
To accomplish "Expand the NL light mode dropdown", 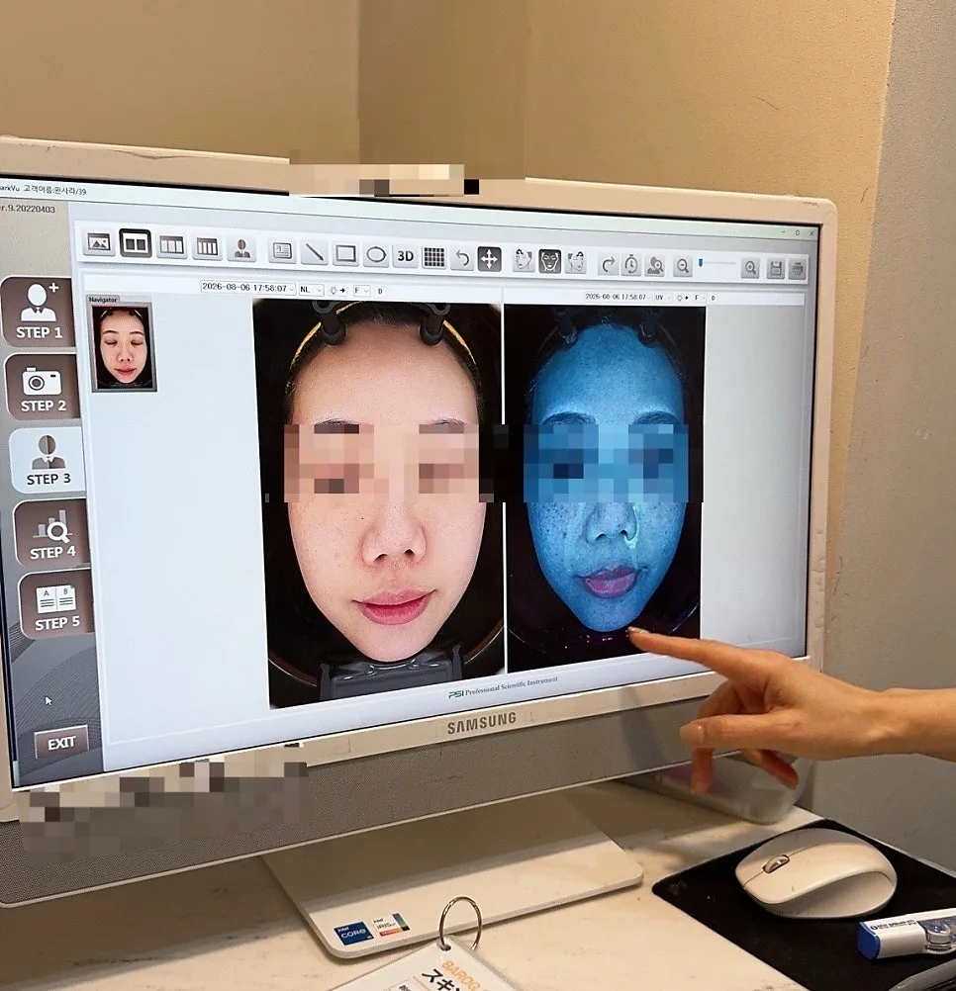I will [311, 290].
